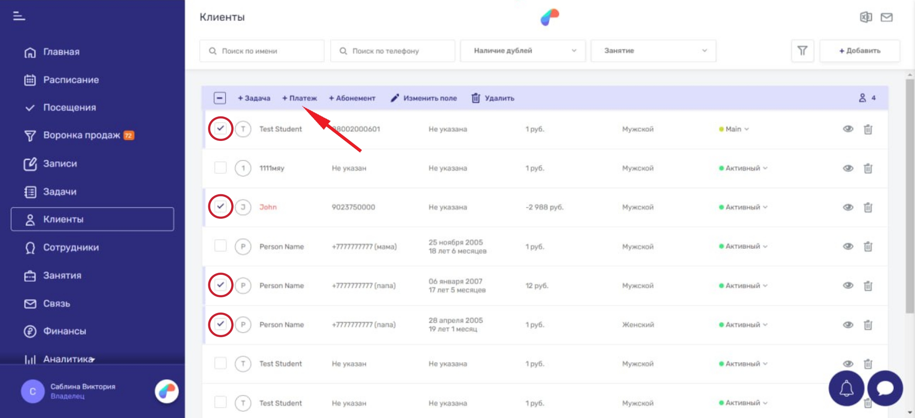Check the Person Name (мама) row checkbox

220,245
